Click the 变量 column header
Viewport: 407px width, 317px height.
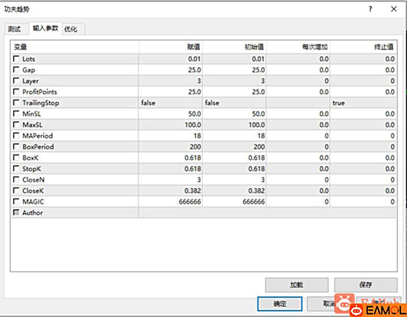pyautogui.click(x=74, y=47)
